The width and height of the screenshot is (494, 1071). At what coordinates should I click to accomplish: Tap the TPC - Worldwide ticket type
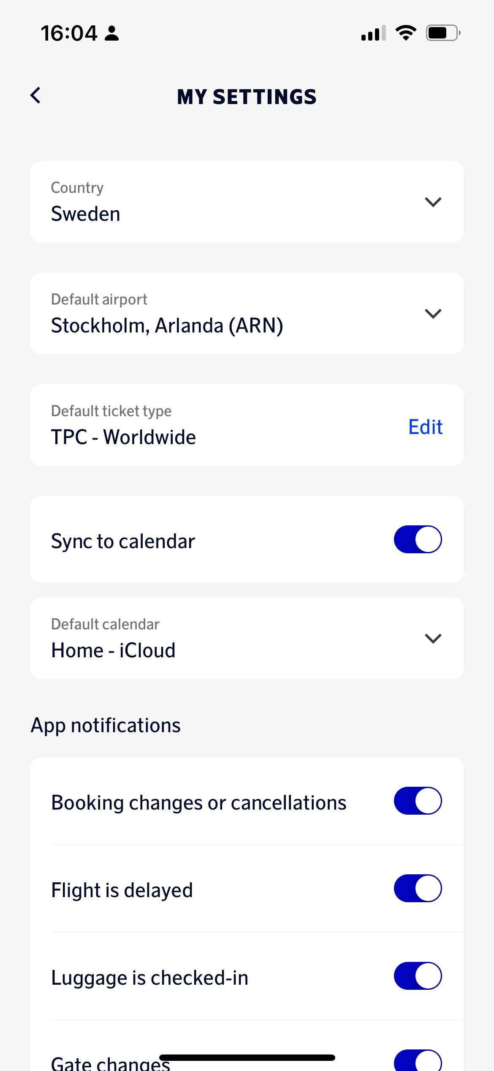pos(123,437)
